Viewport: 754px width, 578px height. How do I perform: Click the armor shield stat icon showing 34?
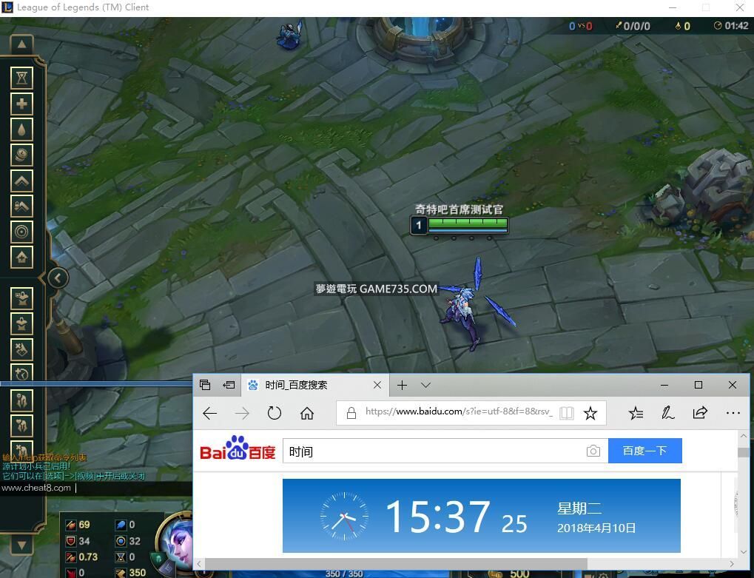[x=71, y=541]
